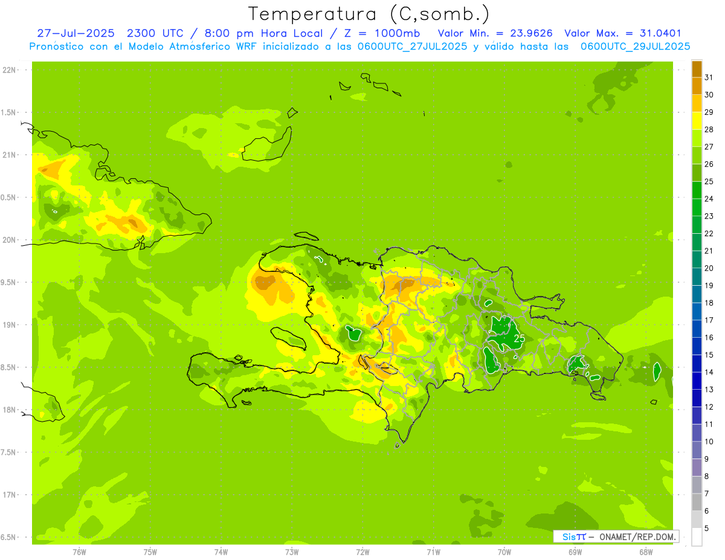Click the "17" colorbar value
Screen dimensions: 725x560
click(x=710, y=320)
